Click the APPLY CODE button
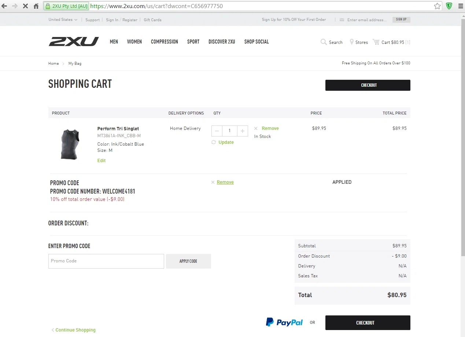This screenshot has width=465, height=337. (188, 261)
